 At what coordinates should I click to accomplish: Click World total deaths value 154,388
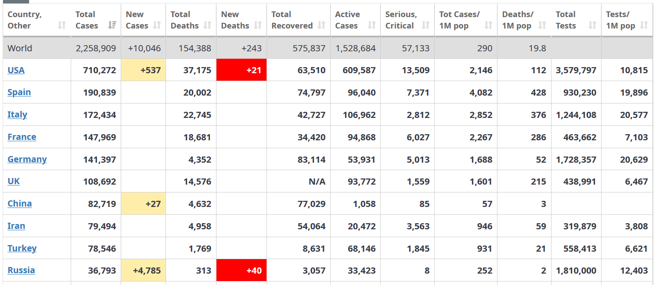click(x=195, y=48)
